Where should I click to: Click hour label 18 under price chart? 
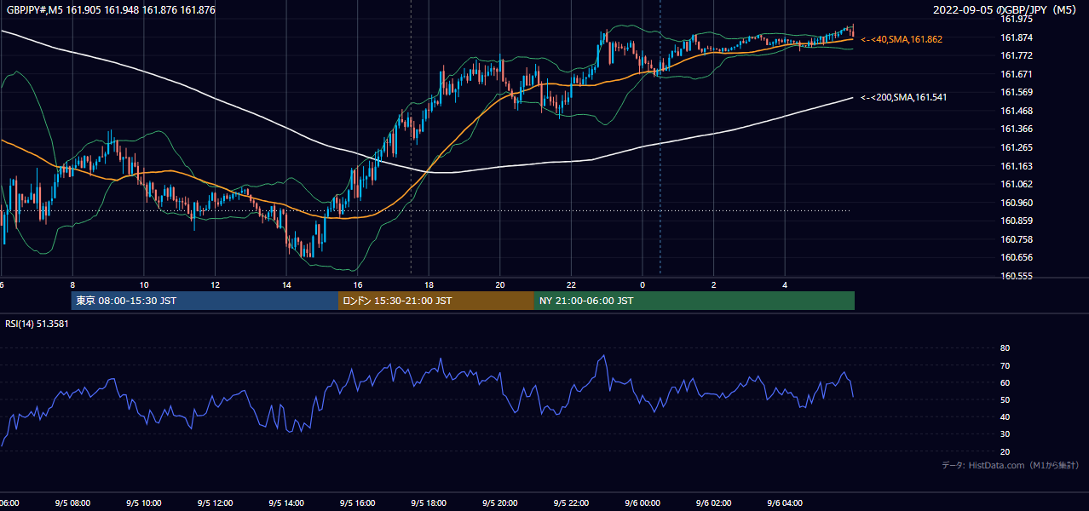point(429,284)
